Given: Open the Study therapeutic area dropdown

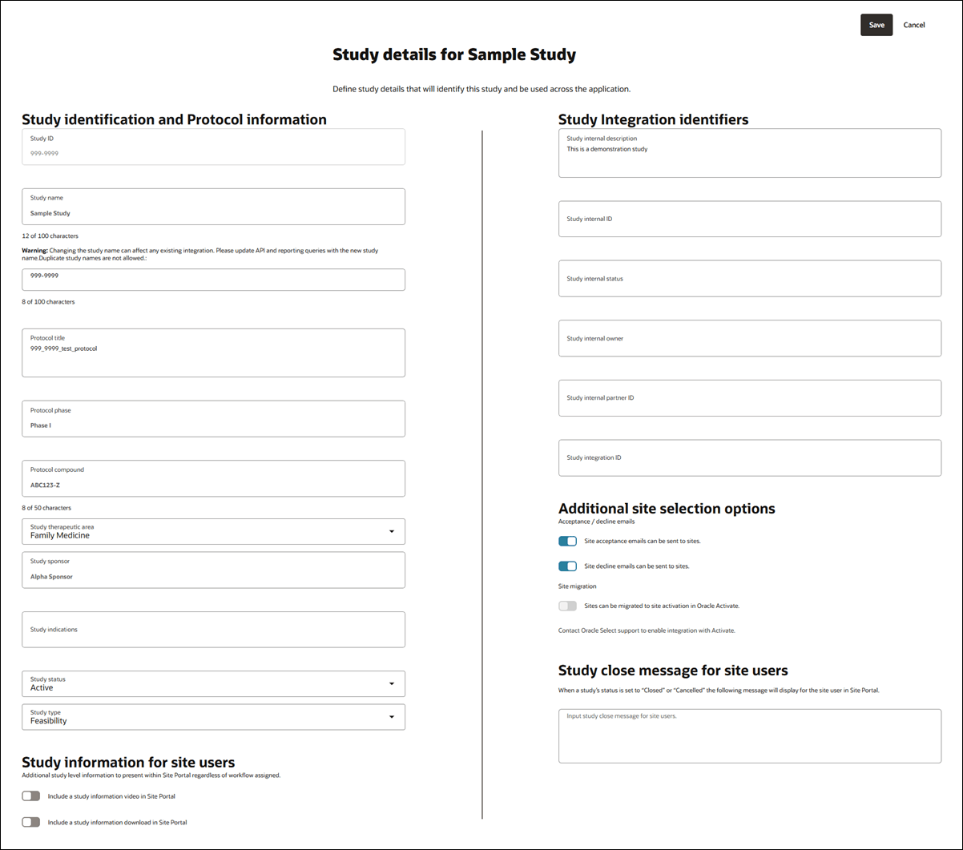Looking at the screenshot, I should 392,531.
